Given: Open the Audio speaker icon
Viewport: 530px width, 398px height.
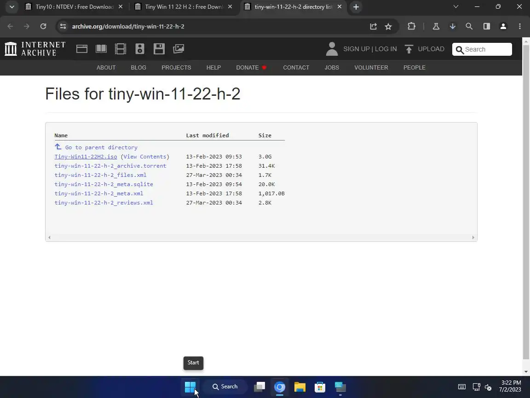Looking at the screenshot, I should pos(139,49).
